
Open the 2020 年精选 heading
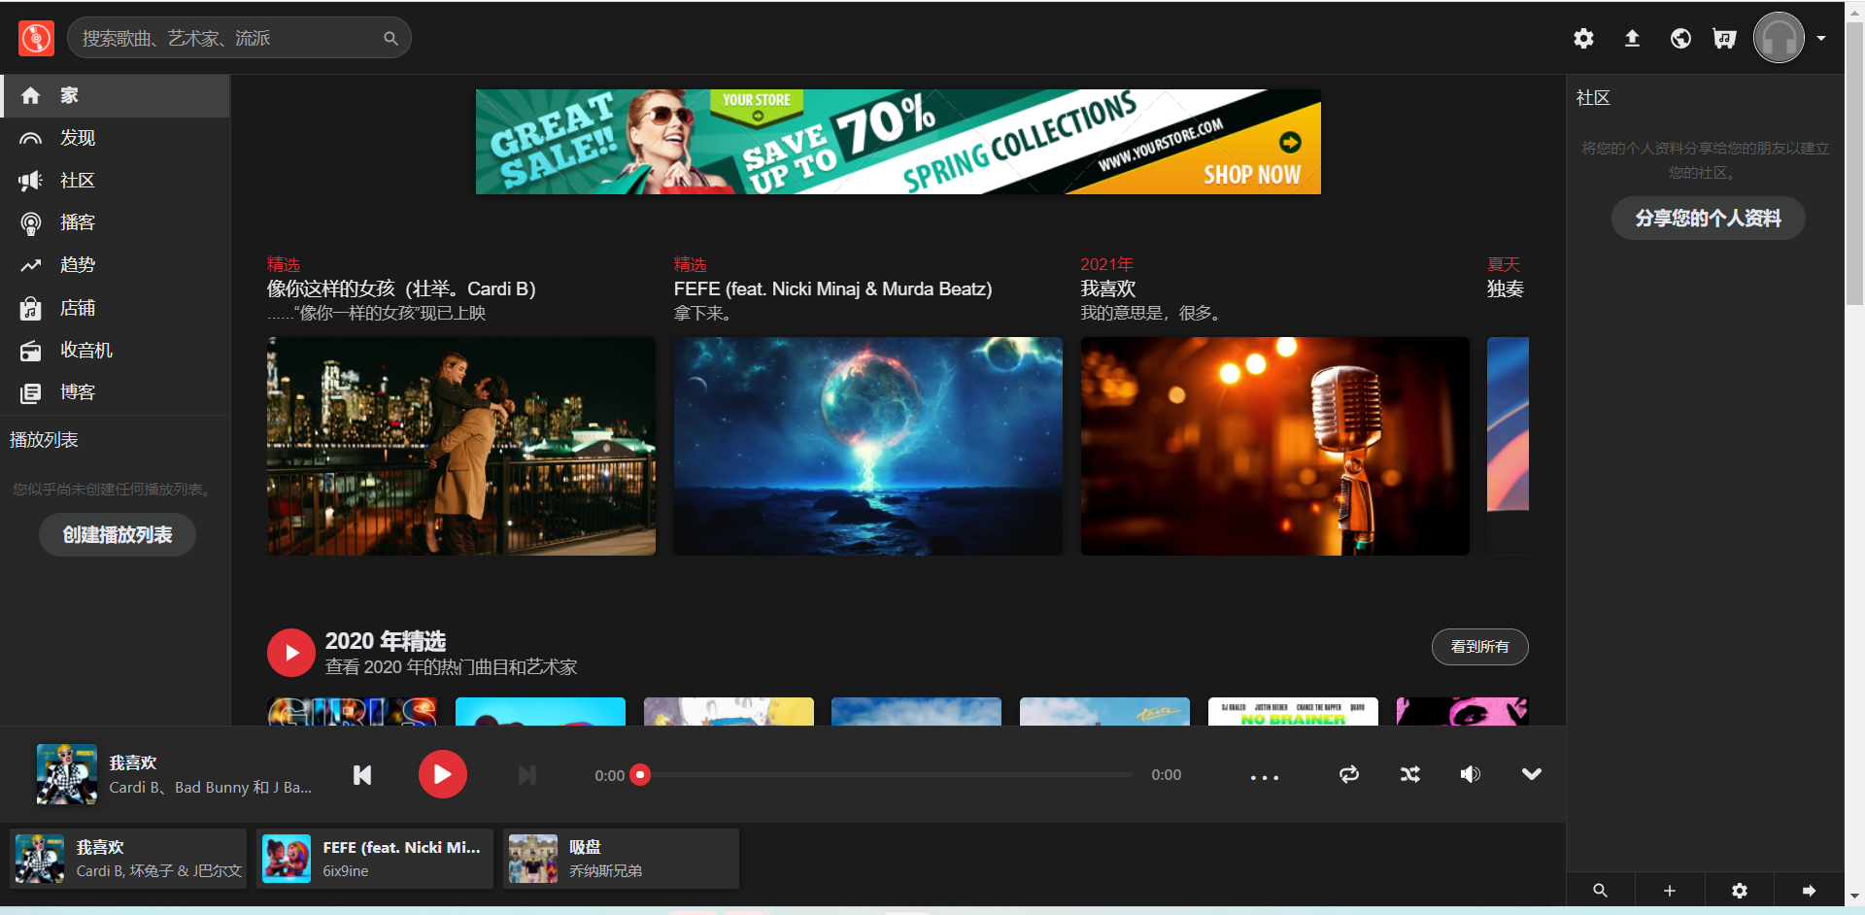tap(386, 641)
